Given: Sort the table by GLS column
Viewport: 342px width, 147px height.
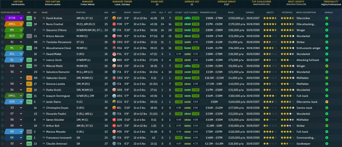Looking at the screenshot, I should (162, 12).
